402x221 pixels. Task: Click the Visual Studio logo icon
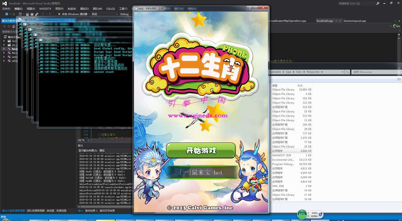[4, 3]
